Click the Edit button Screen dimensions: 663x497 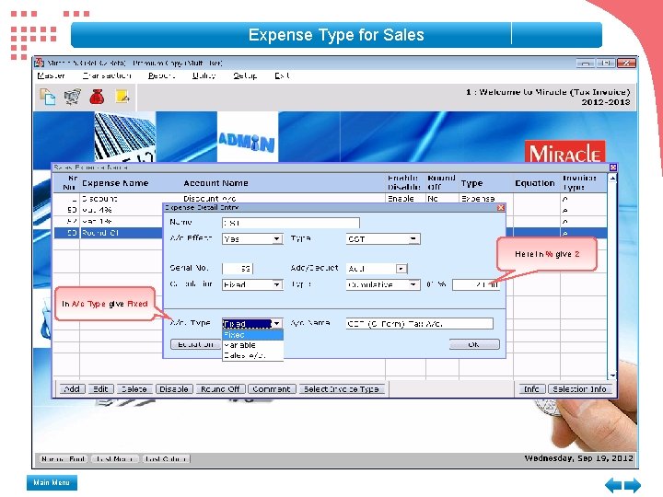(100, 388)
